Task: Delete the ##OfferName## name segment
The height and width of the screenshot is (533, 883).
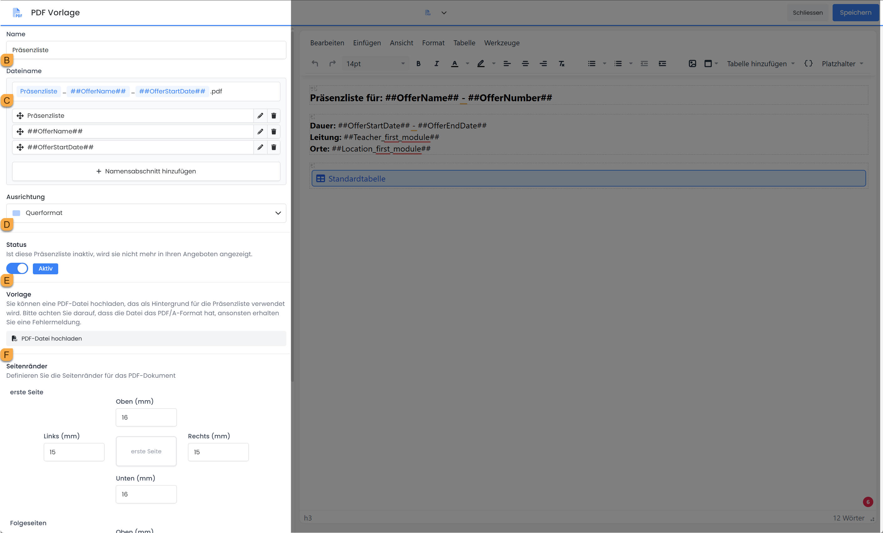Action: tap(273, 131)
